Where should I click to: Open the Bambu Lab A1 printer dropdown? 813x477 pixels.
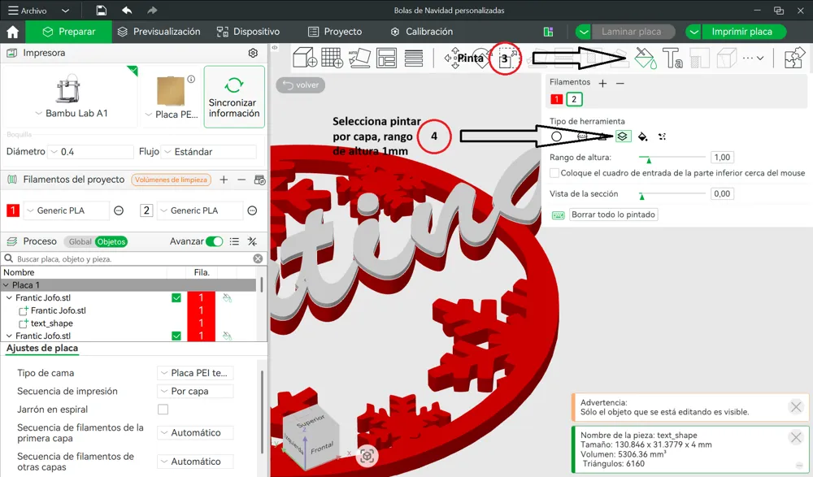[72, 114]
